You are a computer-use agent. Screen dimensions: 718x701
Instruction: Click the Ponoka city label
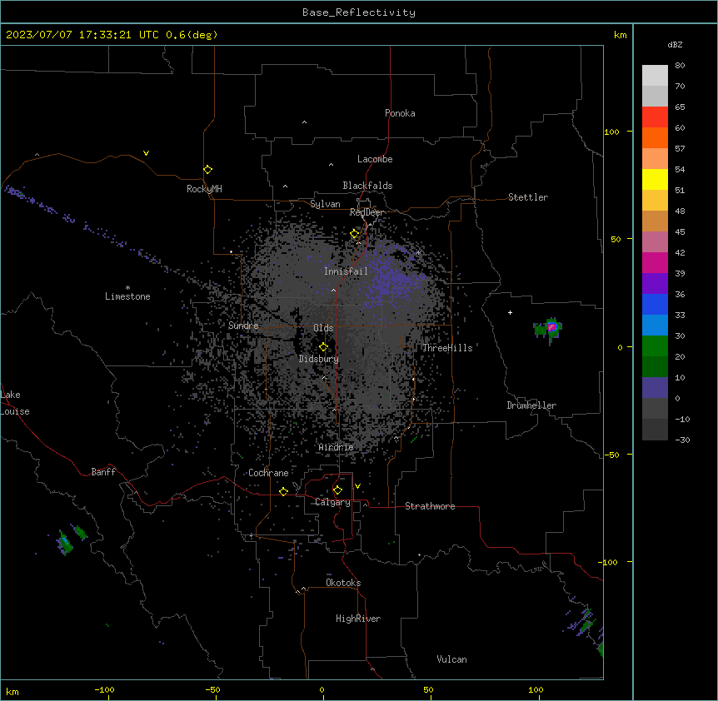(x=400, y=113)
